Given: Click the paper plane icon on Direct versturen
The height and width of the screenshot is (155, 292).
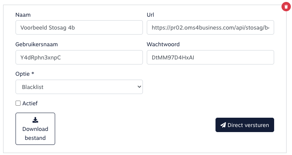Looking at the screenshot, I should coord(223,125).
